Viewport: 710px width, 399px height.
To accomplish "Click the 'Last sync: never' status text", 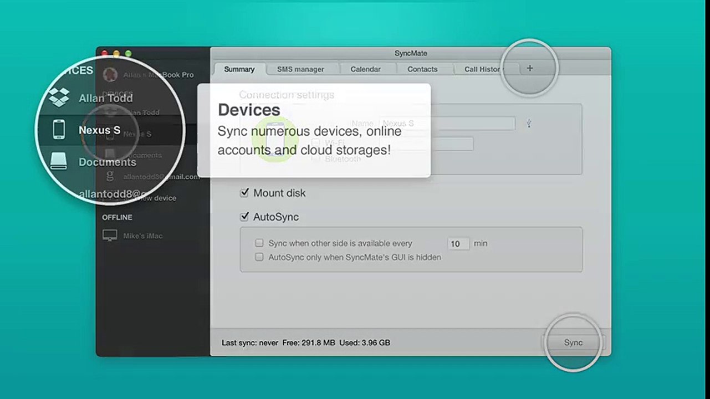I will pos(250,343).
